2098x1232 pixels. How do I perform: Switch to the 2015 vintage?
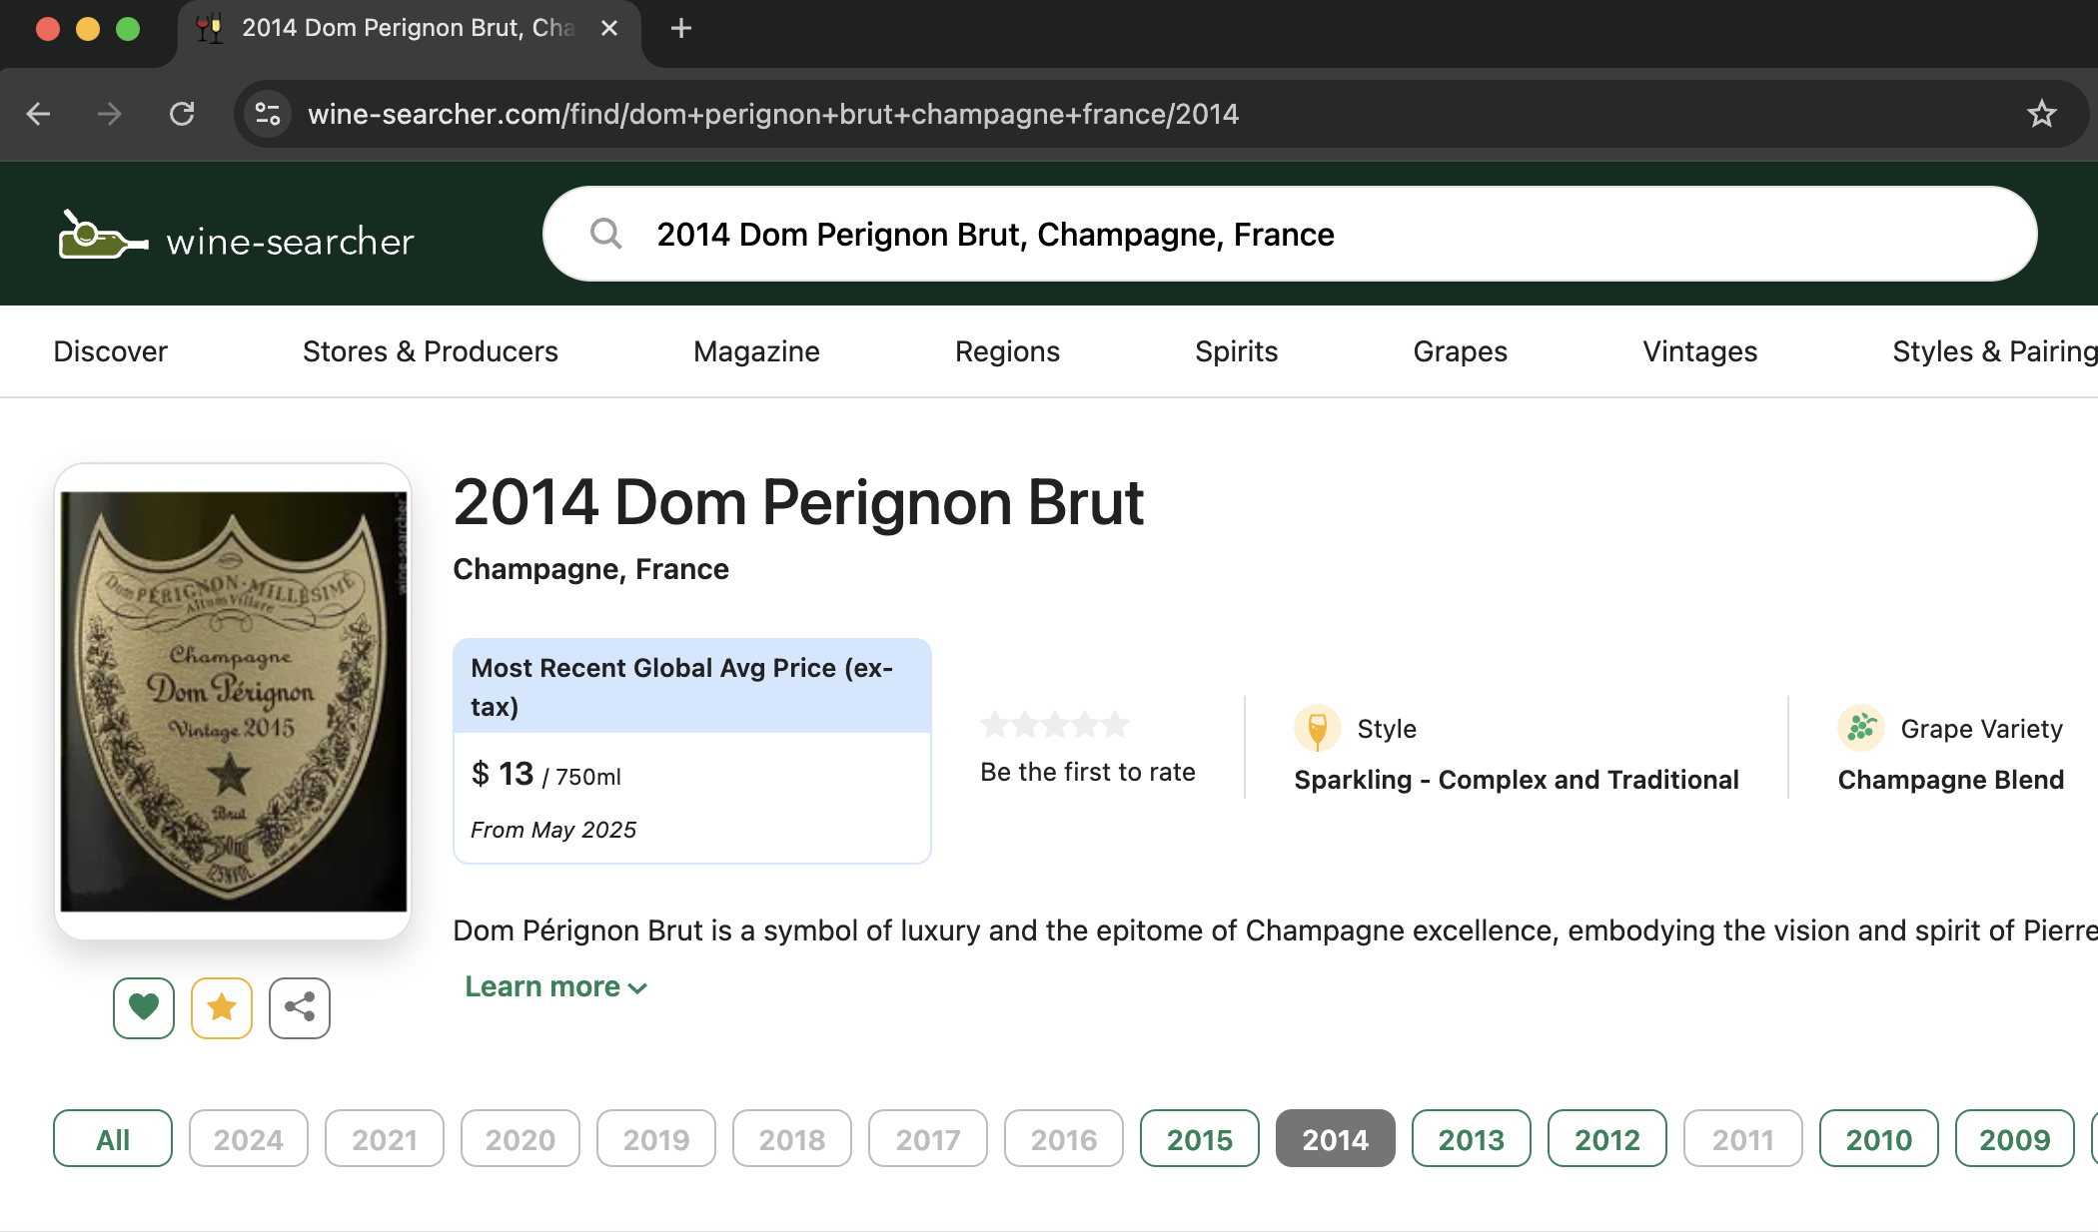tap(1200, 1138)
